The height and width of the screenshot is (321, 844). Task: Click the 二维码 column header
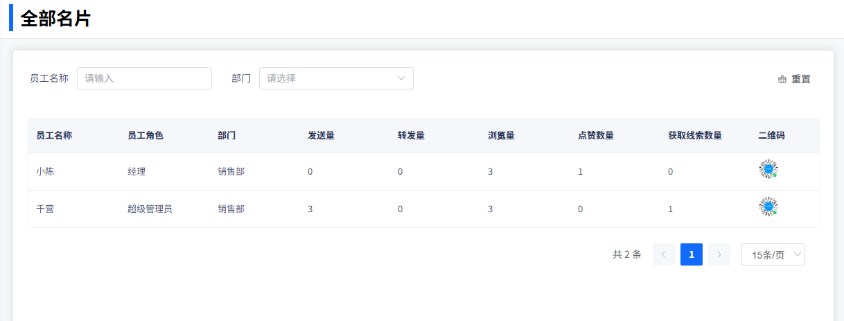(772, 135)
